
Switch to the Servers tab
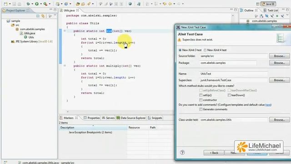pyautogui.click(x=108, y=118)
